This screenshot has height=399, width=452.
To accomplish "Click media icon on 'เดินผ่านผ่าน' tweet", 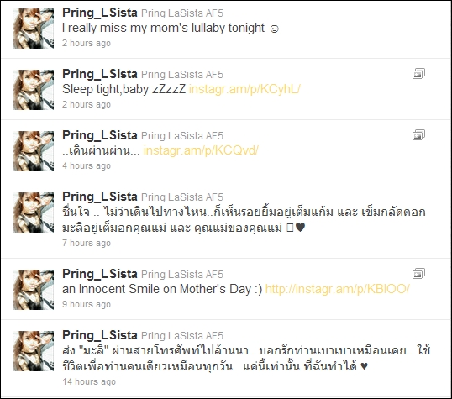I will click(x=418, y=135).
